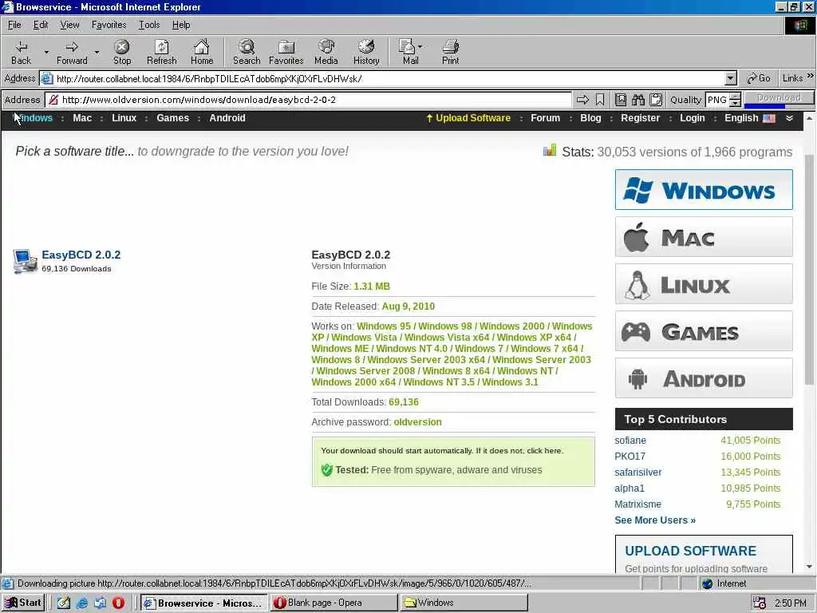This screenshot has width=817, height=613.
Task: Click the page vertical scrollbar thumb
Action: click(809, 270)
